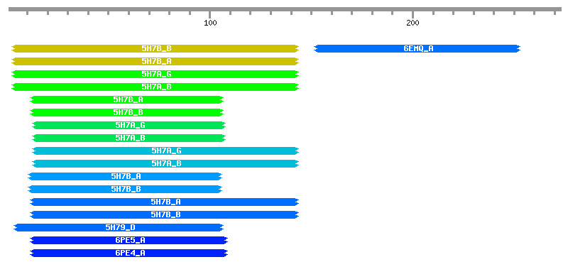Click the 200 position ruler label

pos(413,23)
